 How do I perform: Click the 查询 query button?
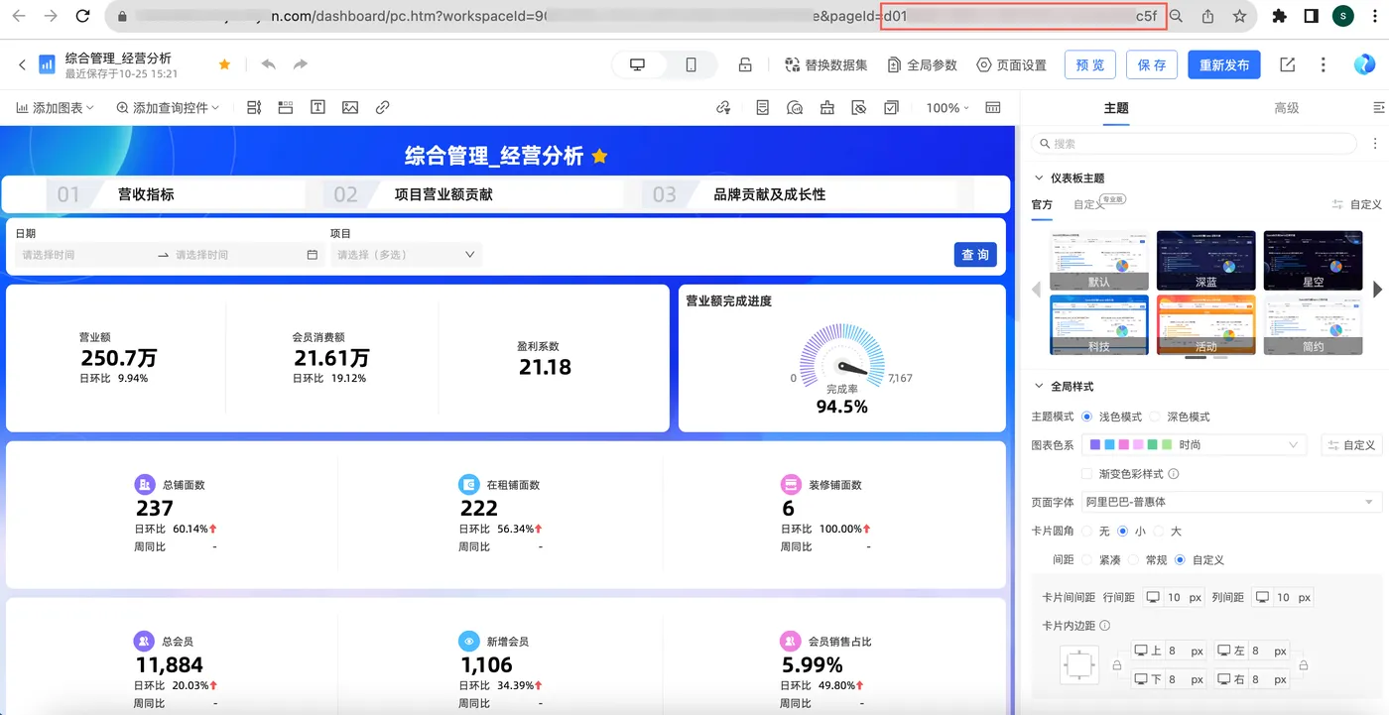(975, 255)
